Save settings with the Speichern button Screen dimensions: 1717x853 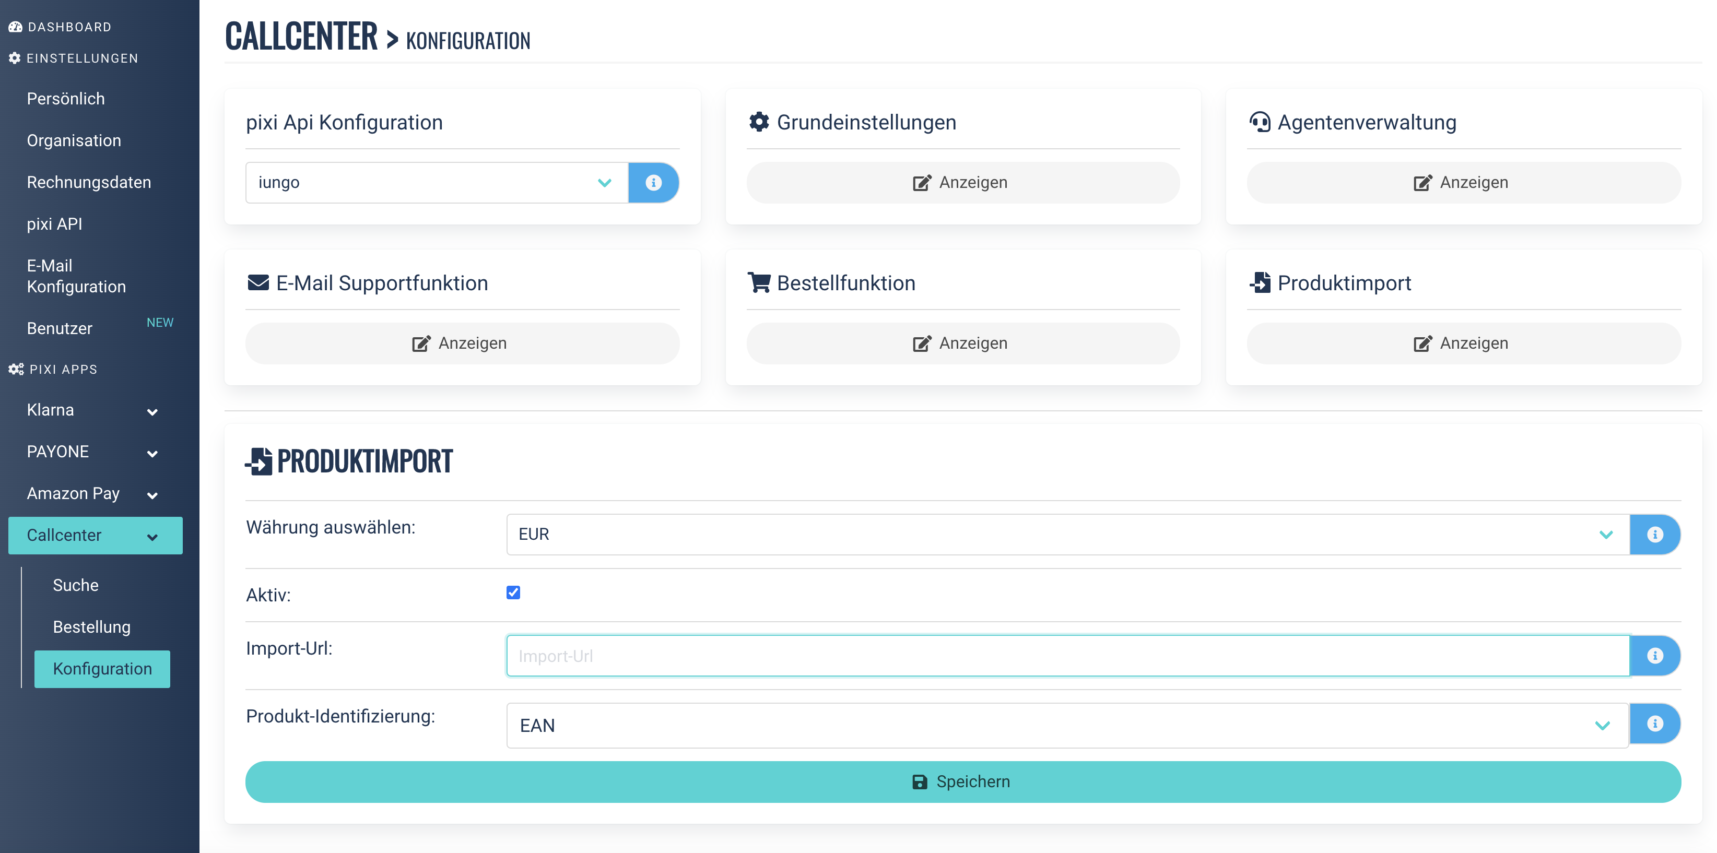(x=962, y=781)
